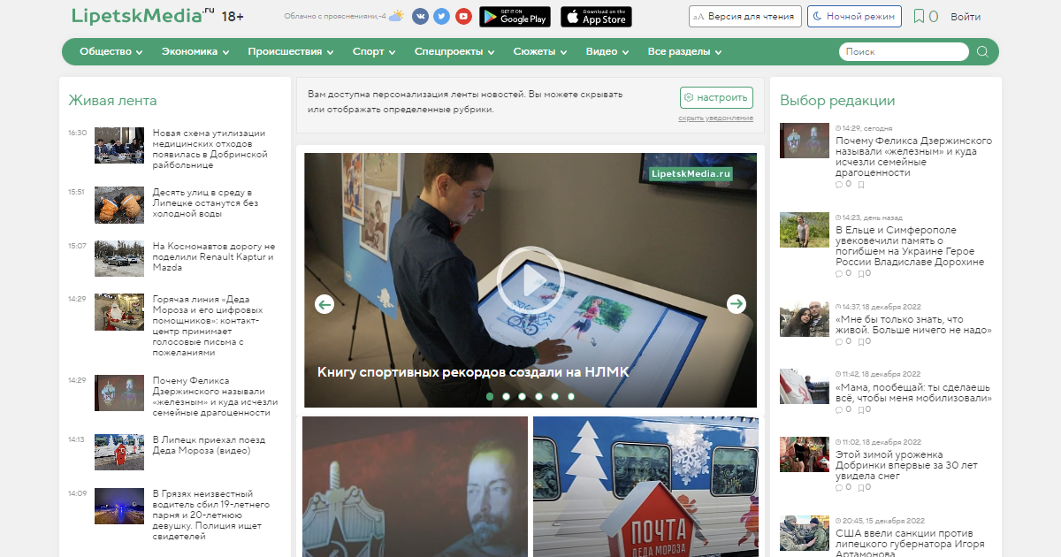This screenshot has width=1061, height=557.
Task: Open В Липецк приехал поезд Деда Мороза
Action: 209,445
